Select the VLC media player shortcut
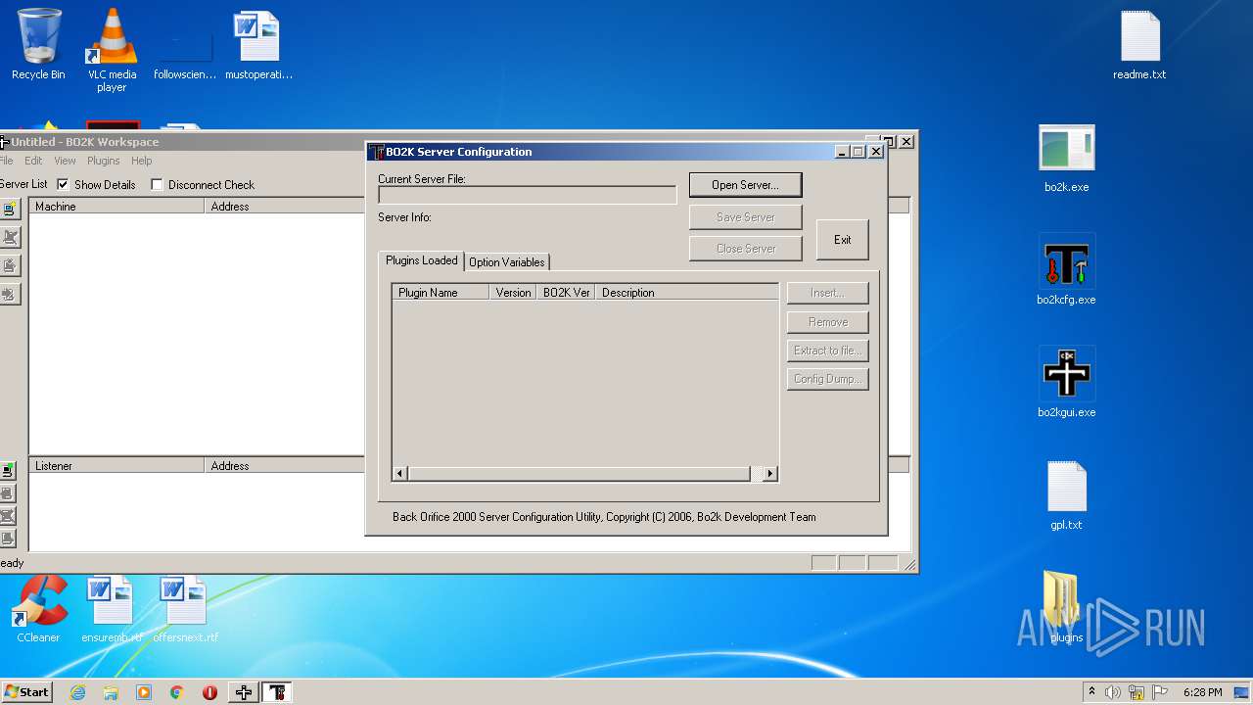This screenshot has width=1253, height=705. [113, 51]
